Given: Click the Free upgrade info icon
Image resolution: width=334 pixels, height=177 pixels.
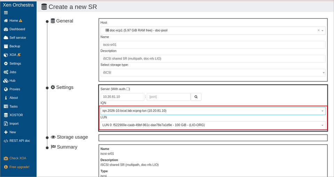Looking at the screenshot, I should (x=6, y=167).
